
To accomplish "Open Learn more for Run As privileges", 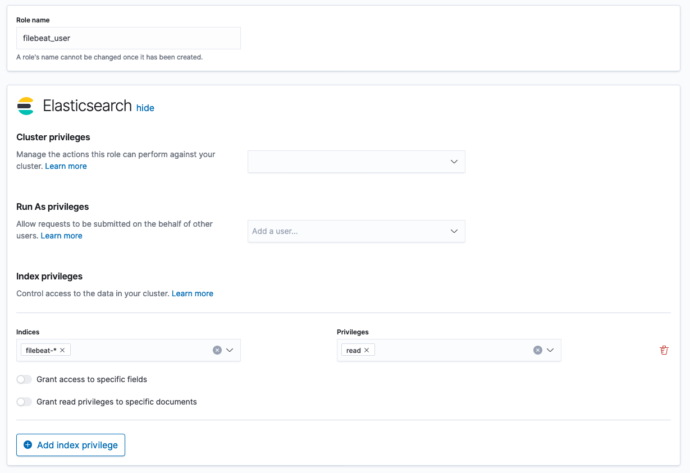I will 62,236.
